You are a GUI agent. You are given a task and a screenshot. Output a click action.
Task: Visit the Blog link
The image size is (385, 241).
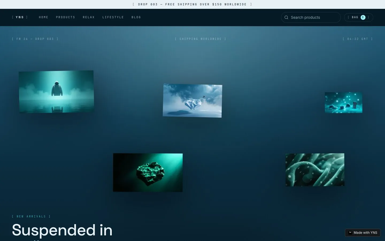click(x=136, y=17)
